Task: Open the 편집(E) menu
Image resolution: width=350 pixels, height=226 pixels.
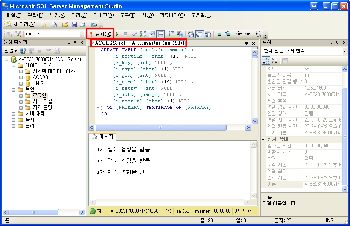Action: point(36,15)
